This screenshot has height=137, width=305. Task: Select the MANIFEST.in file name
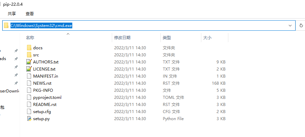(x=46, y=76)
